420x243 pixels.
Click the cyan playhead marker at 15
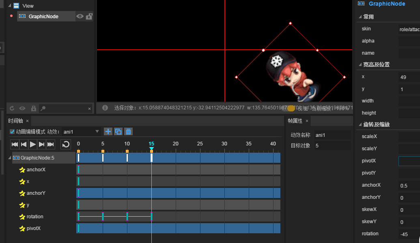[151, 148]
